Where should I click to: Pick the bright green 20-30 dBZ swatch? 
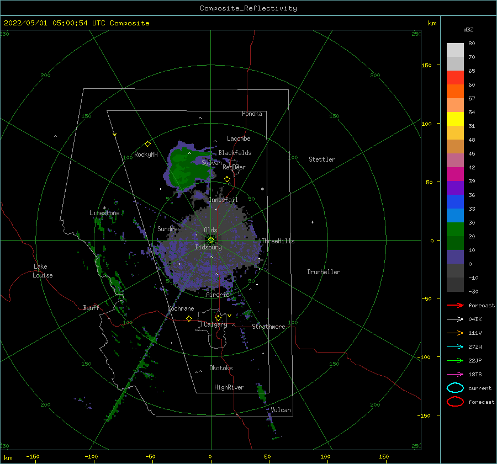tap(455, 230)
